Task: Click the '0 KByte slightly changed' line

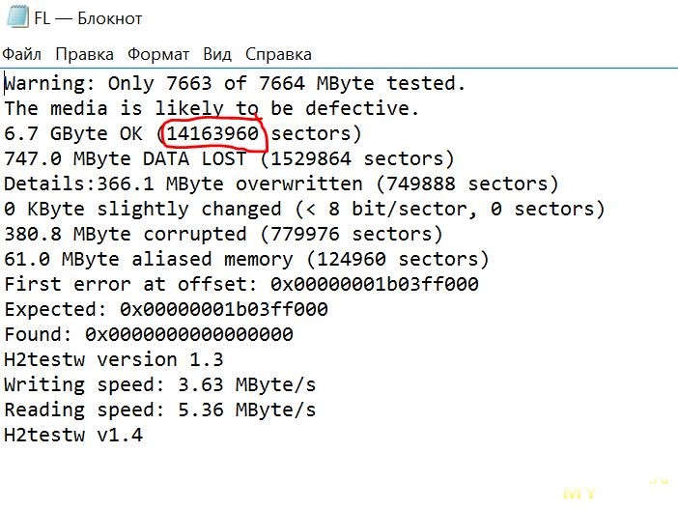Action: 304,209
